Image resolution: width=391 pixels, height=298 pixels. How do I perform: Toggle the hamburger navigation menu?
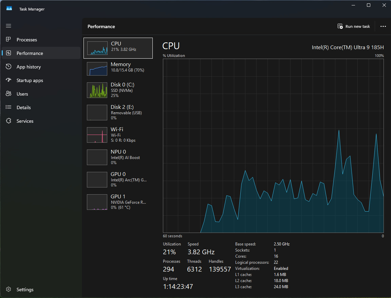click(x=8, y=26)
